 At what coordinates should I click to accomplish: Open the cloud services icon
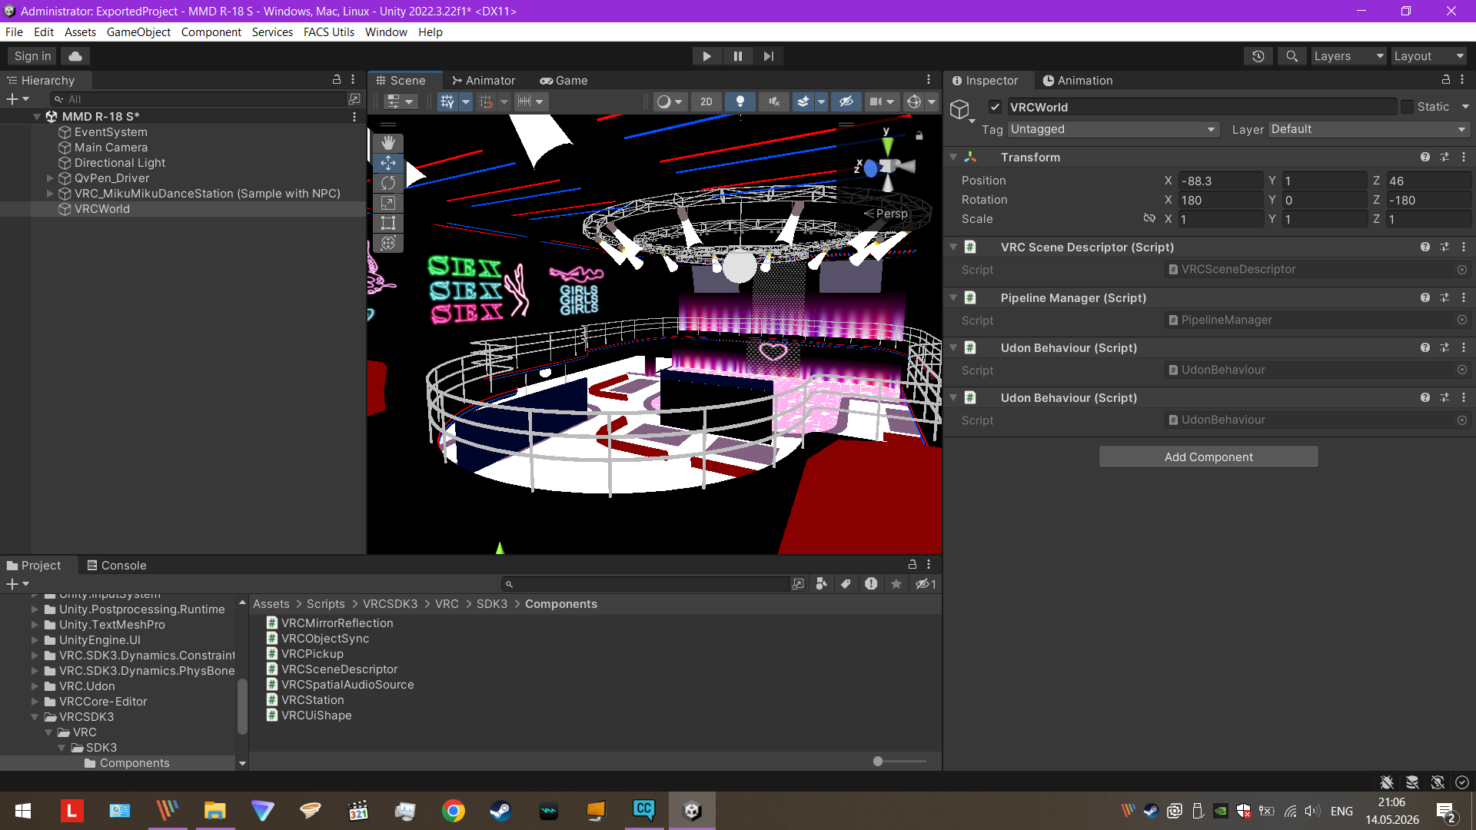point(75,56)
